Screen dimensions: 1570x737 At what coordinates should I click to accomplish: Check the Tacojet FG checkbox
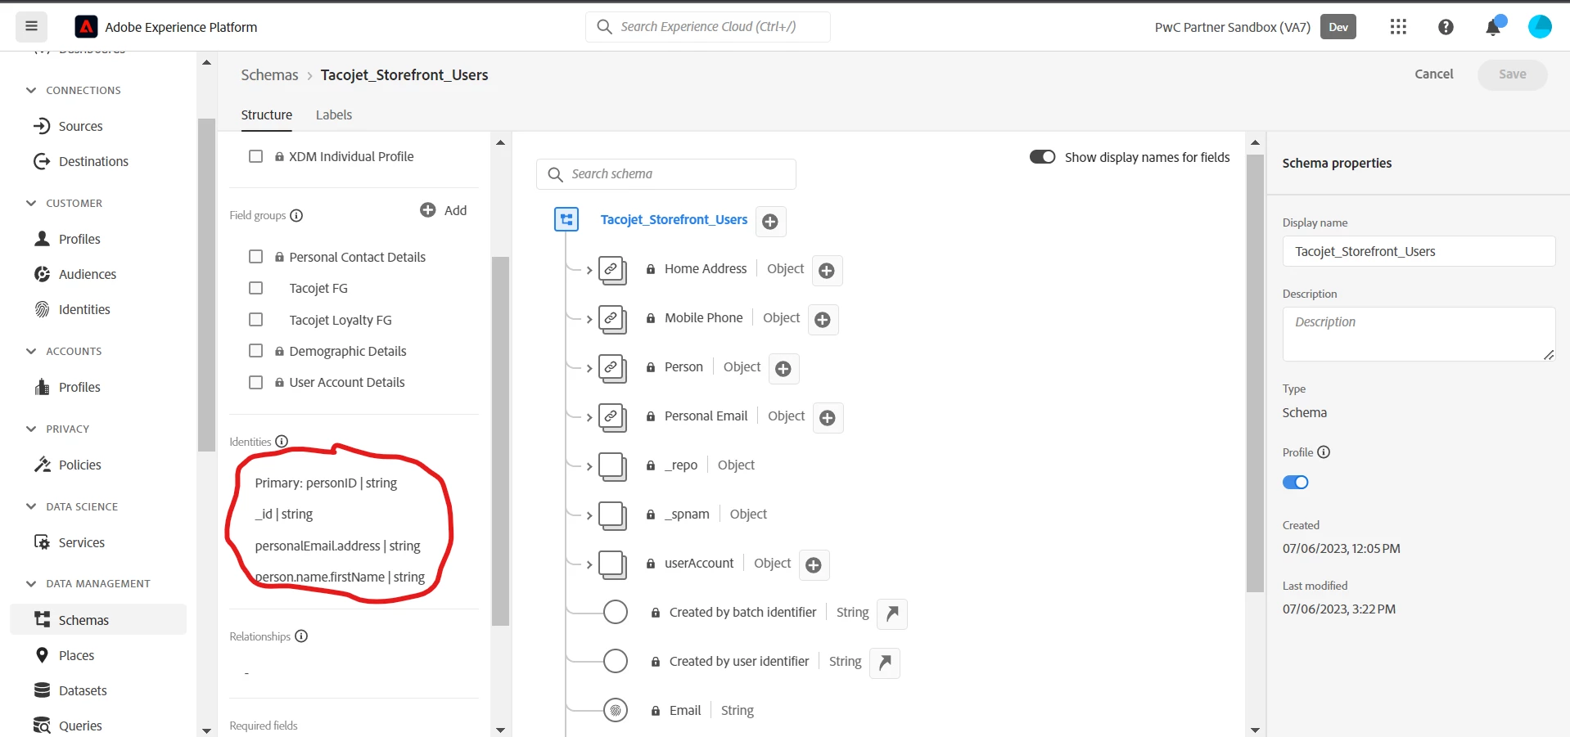click(256, 288)
